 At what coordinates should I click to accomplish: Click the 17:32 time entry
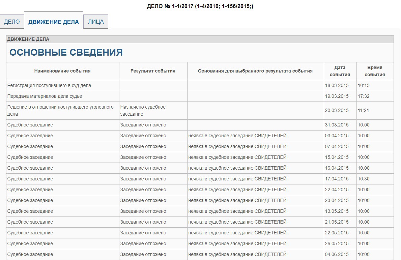pyautogui.click(x=364, y=96)
